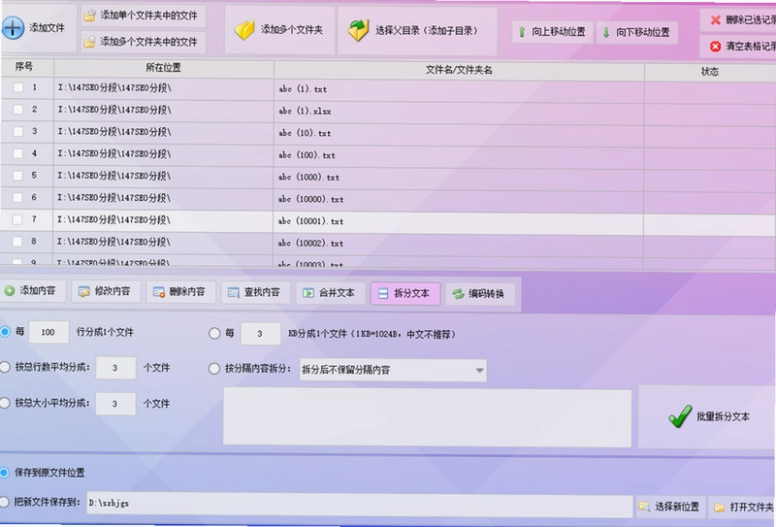Image resolution: width=776 pixels, height=527 pixels.
Task: Click the search icon on 查找内容 tab
Action: click(x=234, y=293)
